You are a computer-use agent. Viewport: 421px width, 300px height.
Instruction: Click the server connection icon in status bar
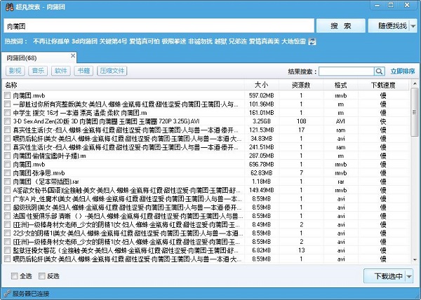coord(8,294)
